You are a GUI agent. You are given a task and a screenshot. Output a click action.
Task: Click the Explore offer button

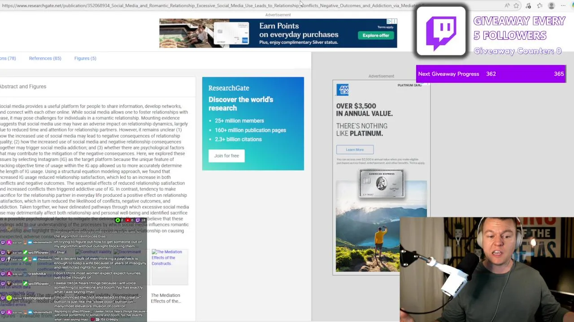376,35
